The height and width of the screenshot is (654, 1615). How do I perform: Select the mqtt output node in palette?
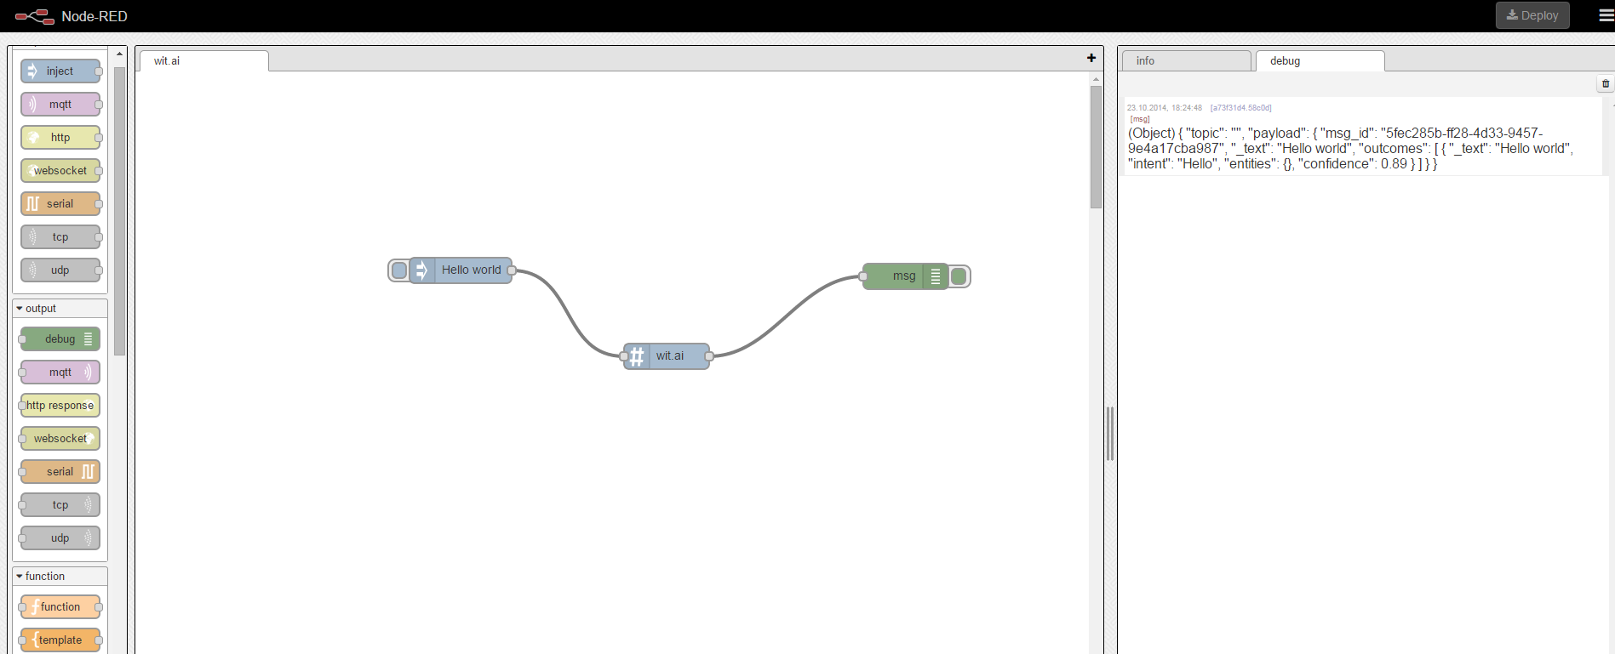pyautogui.click(x=60, y=372)
